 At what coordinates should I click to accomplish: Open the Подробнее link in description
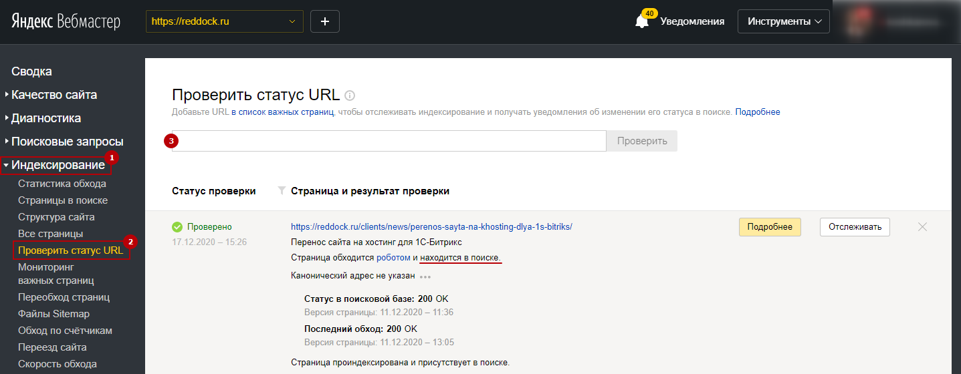(758, 112)
